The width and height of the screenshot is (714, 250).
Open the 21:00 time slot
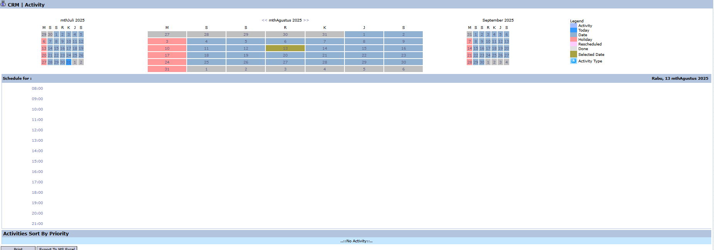37,224
